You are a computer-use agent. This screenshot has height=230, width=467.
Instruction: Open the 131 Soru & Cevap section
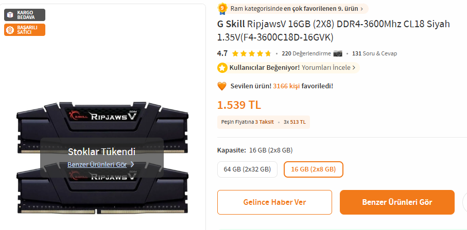point(374,53)
